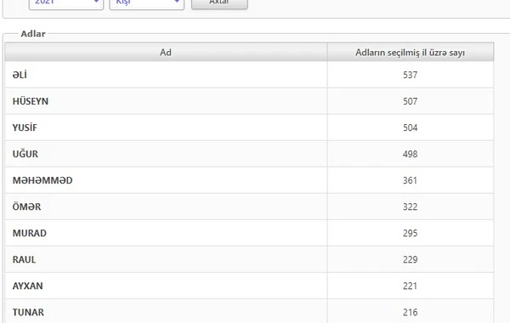Click the count 504 cell
Image resolution: width=510 pixels, height=323 pixels.
pos(411,127)
